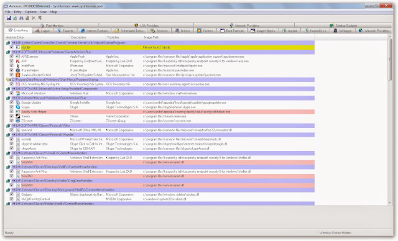The height and width of the screenshot is (241, 398).
Task: Disable the iTunesHelper startup checkbox
Action: click(11, 70)
